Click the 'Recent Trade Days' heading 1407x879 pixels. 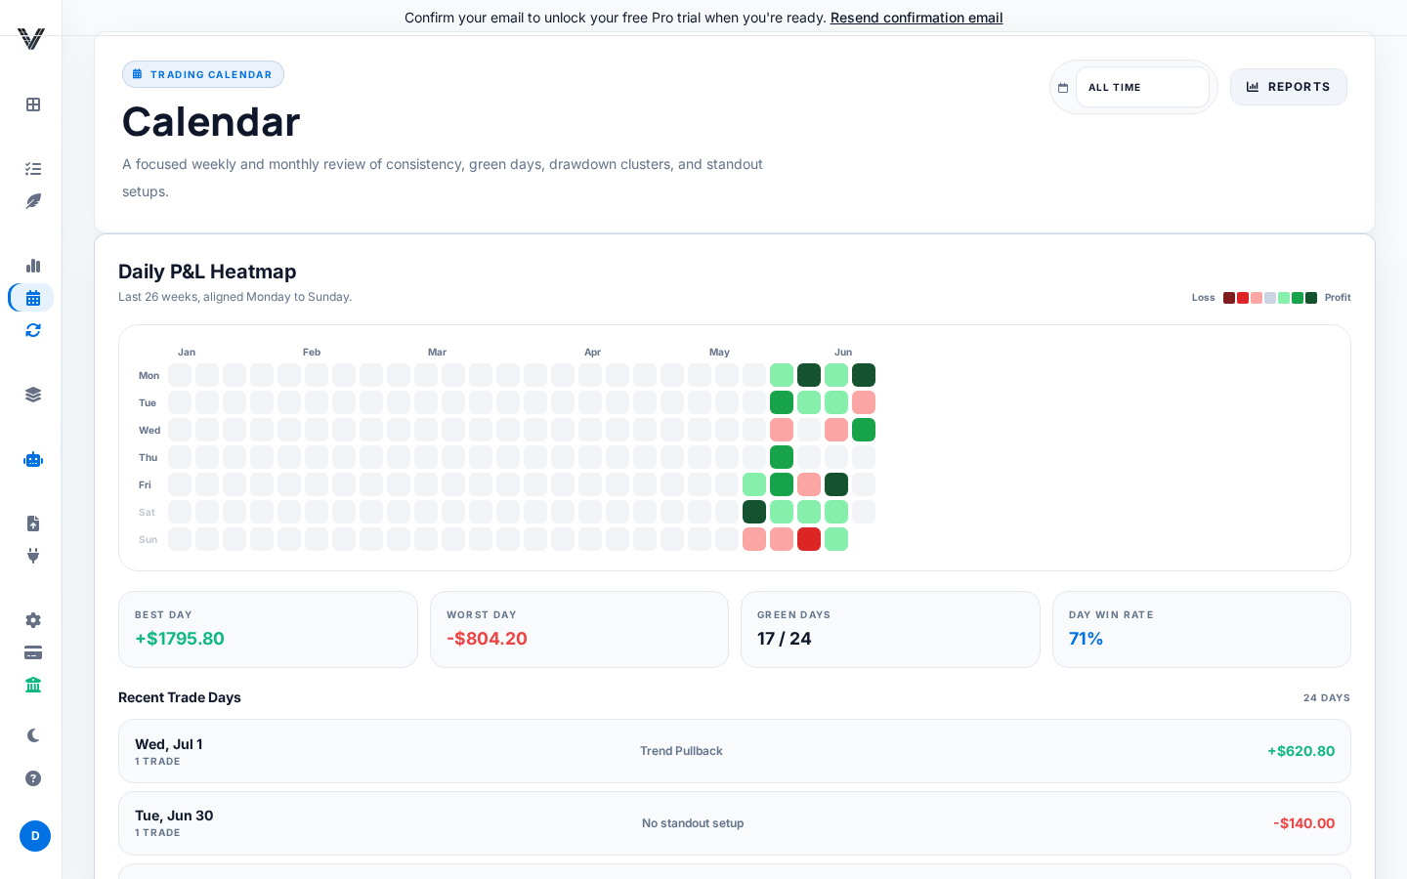180,697
